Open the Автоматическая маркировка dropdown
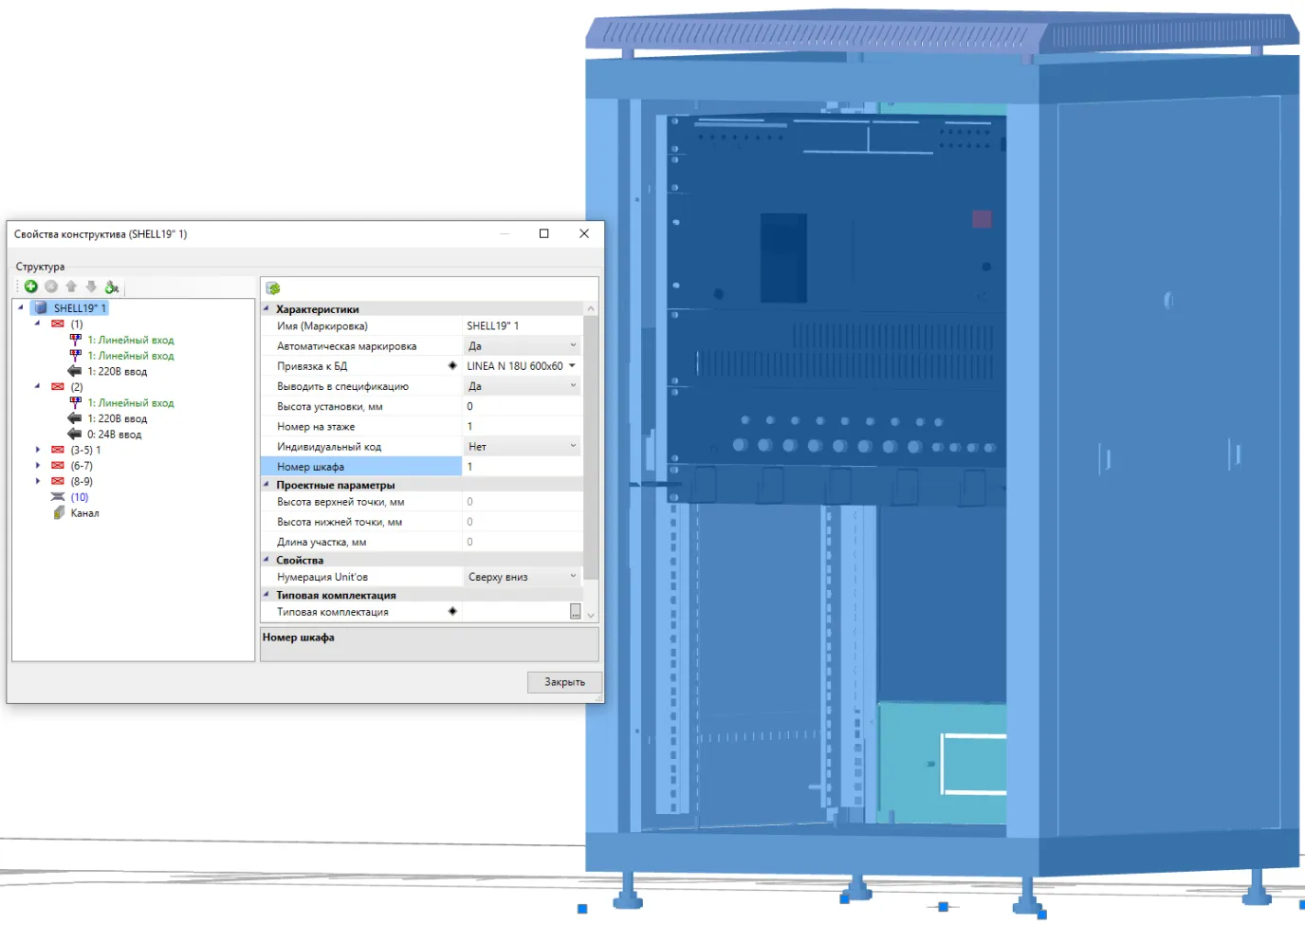1305x925 pixels. [x=573, y=346]
